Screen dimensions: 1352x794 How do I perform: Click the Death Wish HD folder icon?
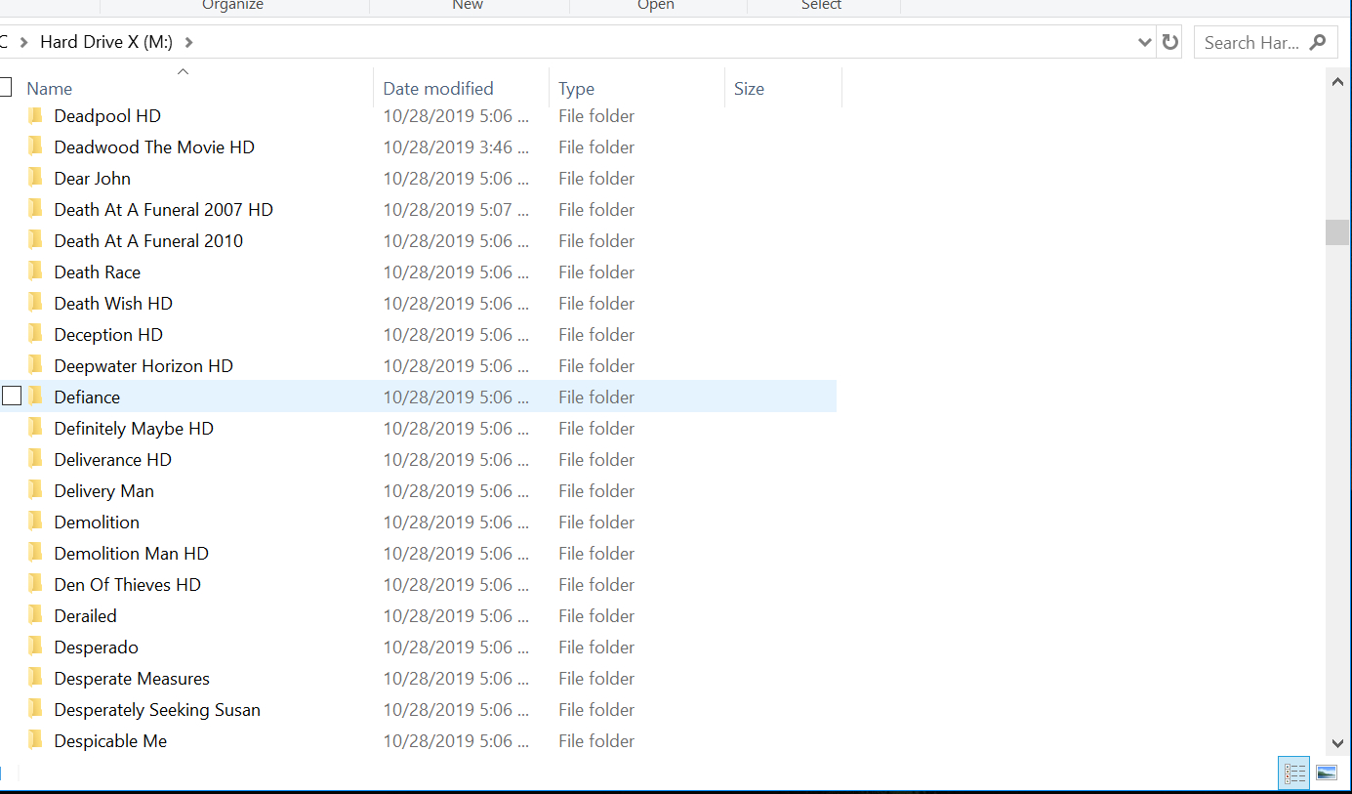pyautogui.click(x=36, y=304)
